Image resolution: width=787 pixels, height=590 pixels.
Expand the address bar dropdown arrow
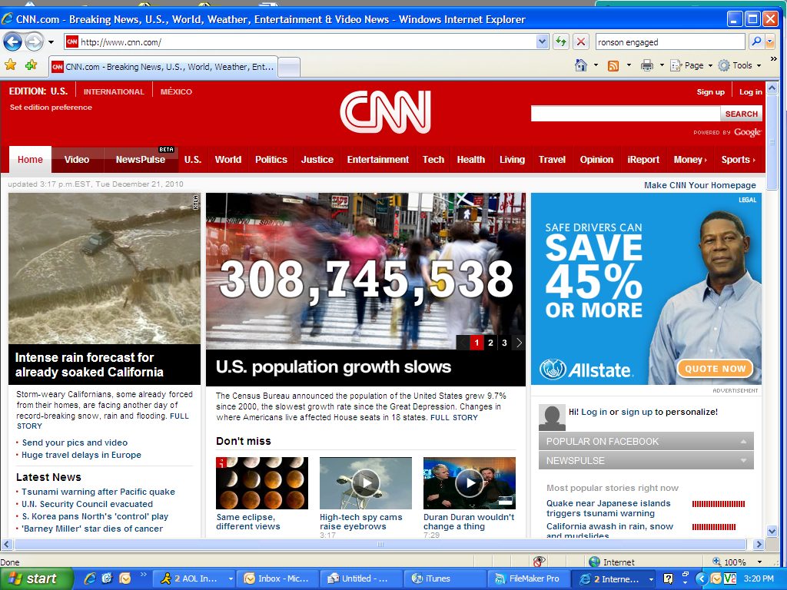(542, 41)
